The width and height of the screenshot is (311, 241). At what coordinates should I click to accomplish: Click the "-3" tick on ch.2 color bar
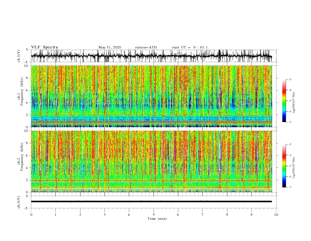[x=290, y=145]
